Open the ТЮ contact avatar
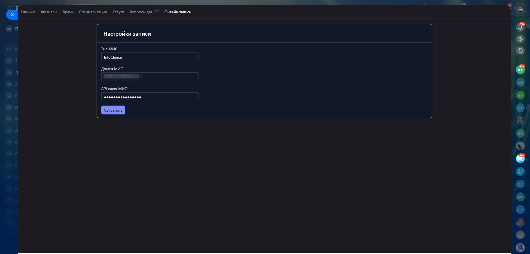Screen dimensions: 530x254 pyautogui.click(x=520, y=133)
